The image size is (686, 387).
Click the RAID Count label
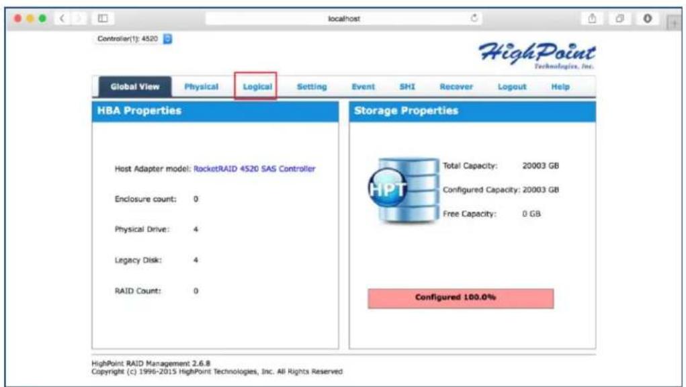[x=138, y=291]
